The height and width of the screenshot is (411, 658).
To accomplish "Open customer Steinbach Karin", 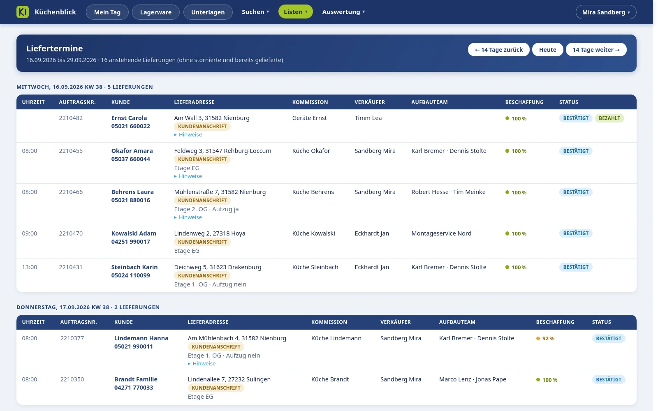I will click(x=134, y=267).
